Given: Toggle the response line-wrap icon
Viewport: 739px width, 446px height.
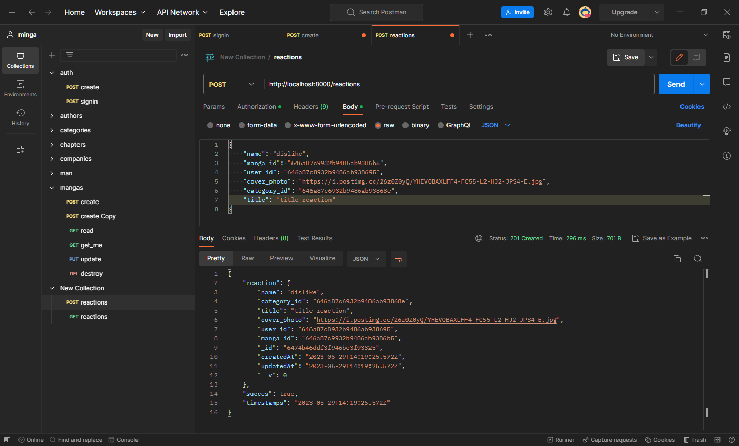Looking at the screenshot, I should 399,259.
